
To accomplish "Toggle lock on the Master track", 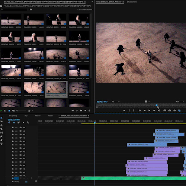I will [13, 182].
